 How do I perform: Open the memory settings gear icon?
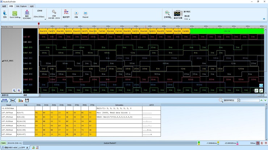[x=54, y=12]
